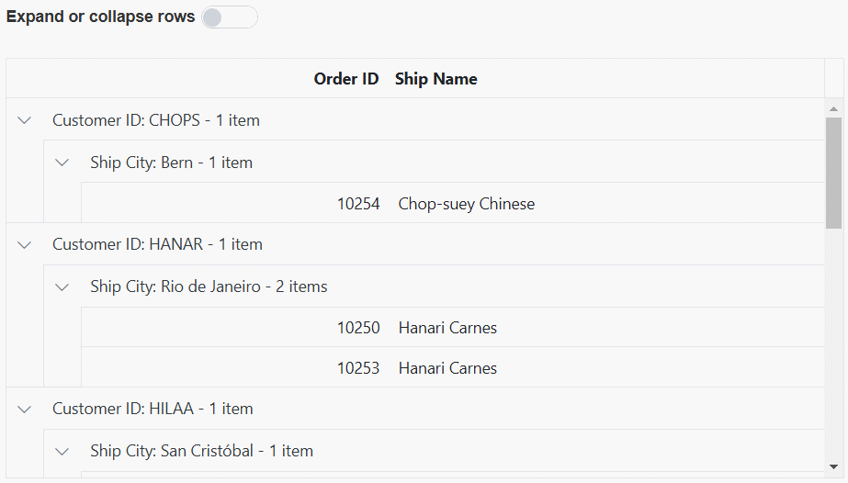Select the Chop-suey Chinese ship name cell
Image resolution: width=848 pixels, height=483 pixels.
466,204
